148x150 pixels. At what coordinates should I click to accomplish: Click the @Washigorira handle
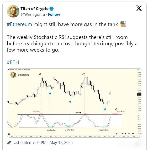33,14
